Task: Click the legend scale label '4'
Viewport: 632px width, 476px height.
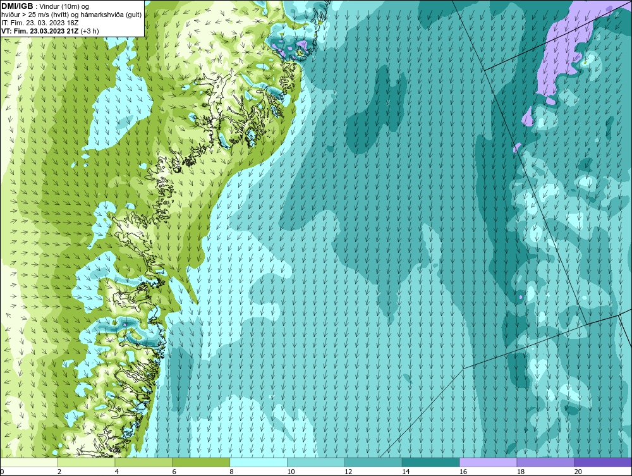Action: (116, 472)
